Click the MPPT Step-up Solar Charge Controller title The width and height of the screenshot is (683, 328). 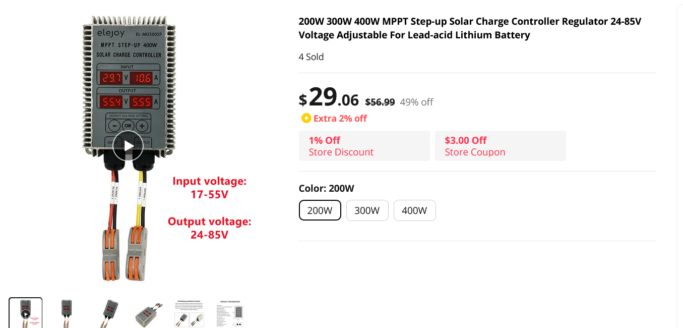point(470,28)
